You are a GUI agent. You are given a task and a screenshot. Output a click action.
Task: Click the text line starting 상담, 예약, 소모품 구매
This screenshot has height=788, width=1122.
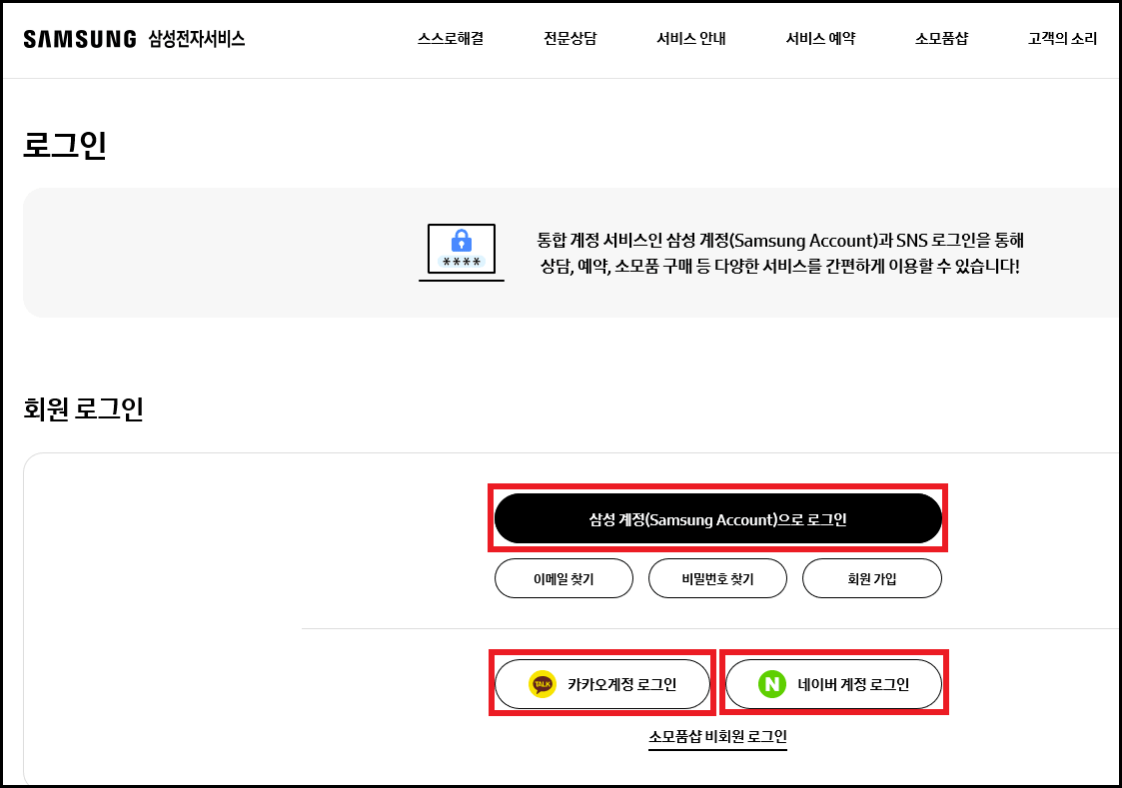click(x=780, y=266)
